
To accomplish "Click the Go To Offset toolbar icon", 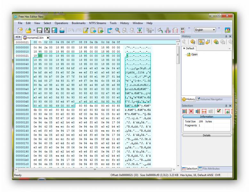I will tap(110, 30).
